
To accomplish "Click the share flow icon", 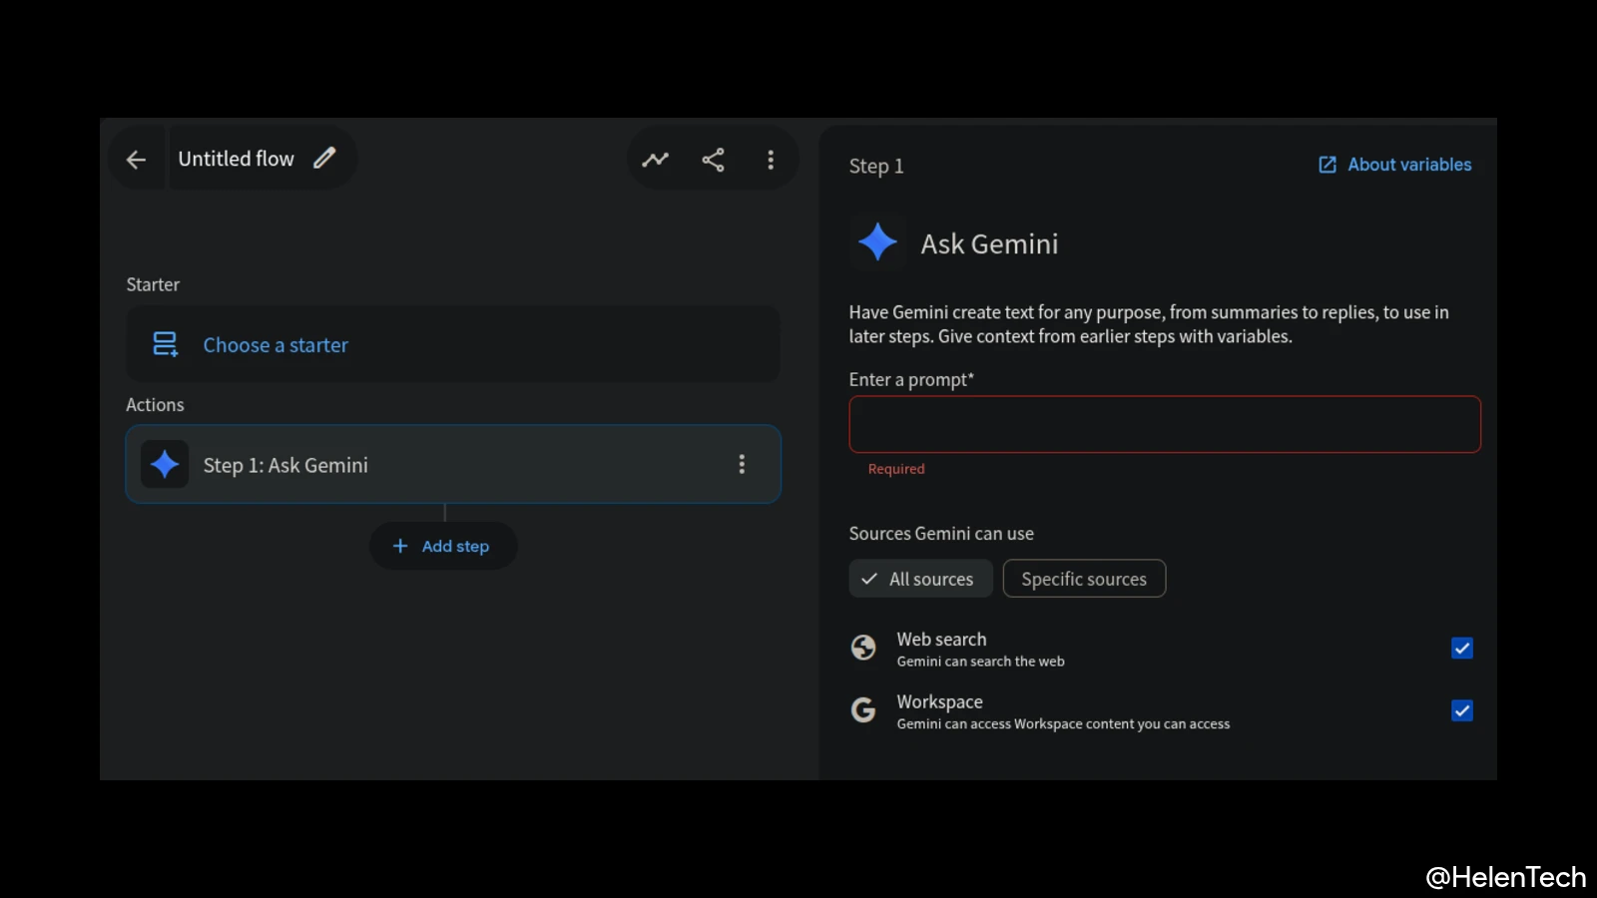I will click(713, 160).
